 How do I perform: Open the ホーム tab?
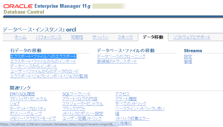20,37
